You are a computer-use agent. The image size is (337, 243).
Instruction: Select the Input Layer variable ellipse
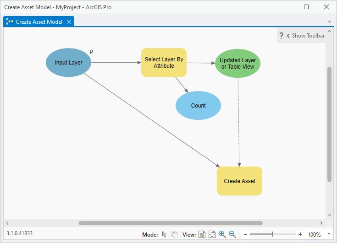pos(69,62)
